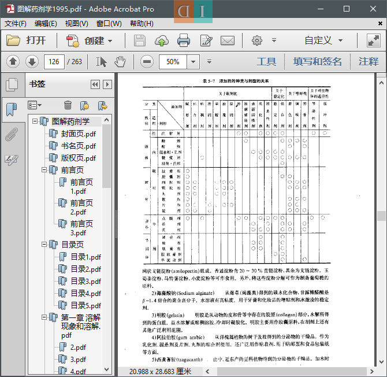The image size is (387, 377).
Task: Jump to 前言页3.pdf bookmark
Action: [81, 228]
